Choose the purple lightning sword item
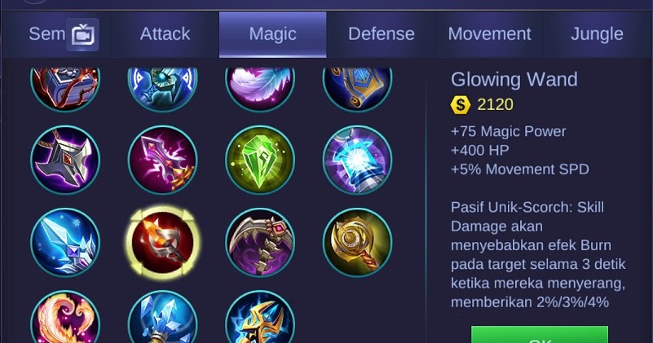The width and height of the screenshot is (653, 343). point(163,161)
